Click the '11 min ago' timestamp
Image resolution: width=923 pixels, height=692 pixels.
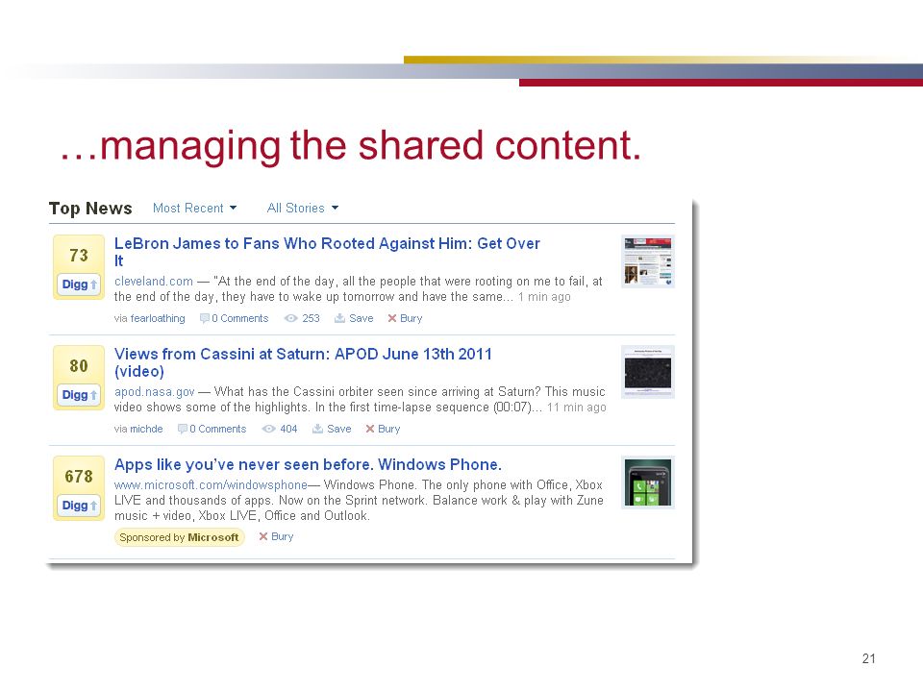pos(576,408)
